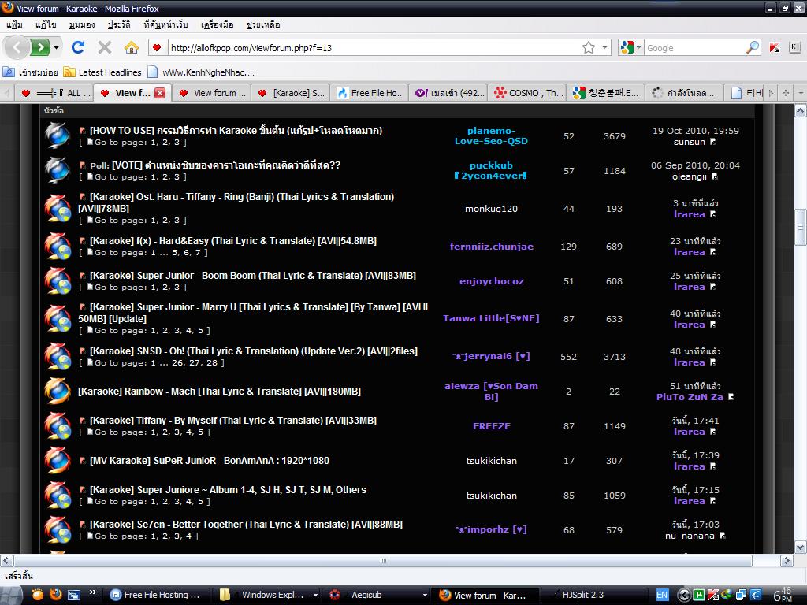Viewport: 807px width, 605px height.
Task: Click the red Kaspersky toolbar icon
Action: click(775, 48)
